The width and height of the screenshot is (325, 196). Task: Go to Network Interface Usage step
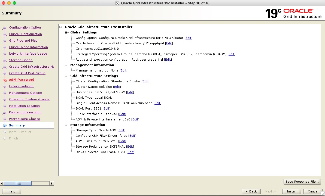tap(28, 54)
